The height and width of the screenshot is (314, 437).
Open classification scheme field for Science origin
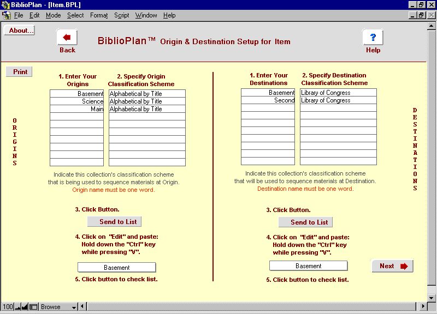147,101
